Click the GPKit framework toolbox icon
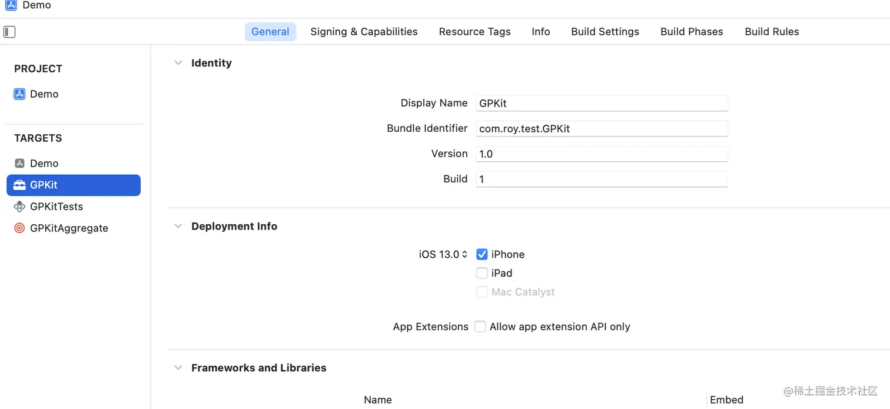The height and width of the screenshot is (409, 890). pos(19,185)
